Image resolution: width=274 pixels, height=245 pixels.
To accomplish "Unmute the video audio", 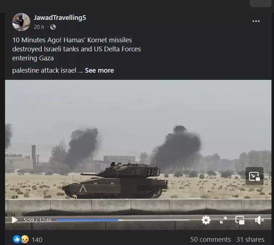I will tap(259, 220).
